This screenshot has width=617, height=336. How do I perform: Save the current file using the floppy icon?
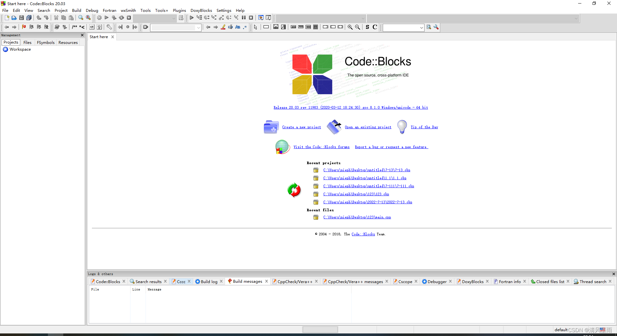coord(22,18)
